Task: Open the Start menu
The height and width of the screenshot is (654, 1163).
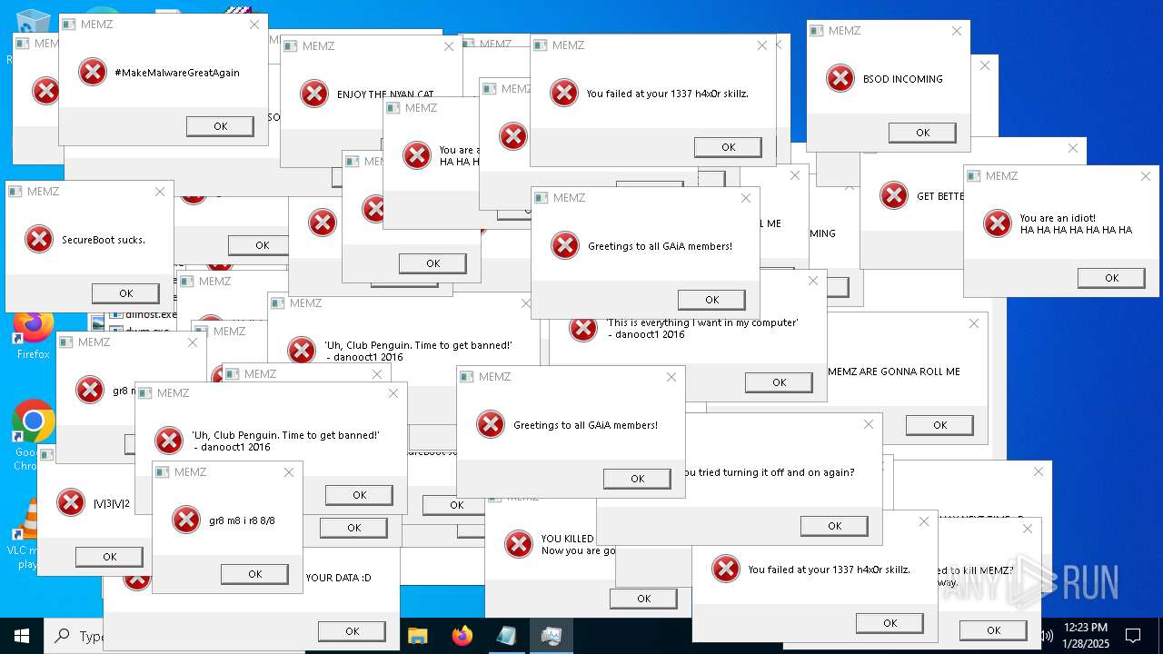Action: 21,636
